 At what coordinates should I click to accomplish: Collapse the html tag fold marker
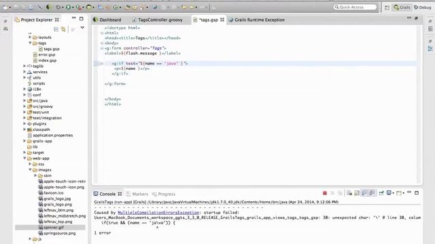(x=102, y=33)
